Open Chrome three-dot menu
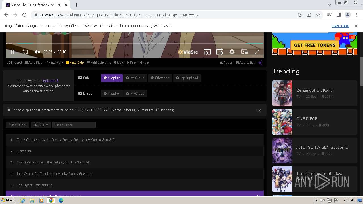The image size is (363, 204). point(356,15)
